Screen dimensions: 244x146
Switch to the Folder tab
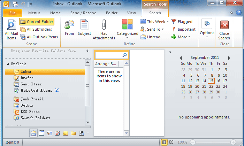(112, 13)
